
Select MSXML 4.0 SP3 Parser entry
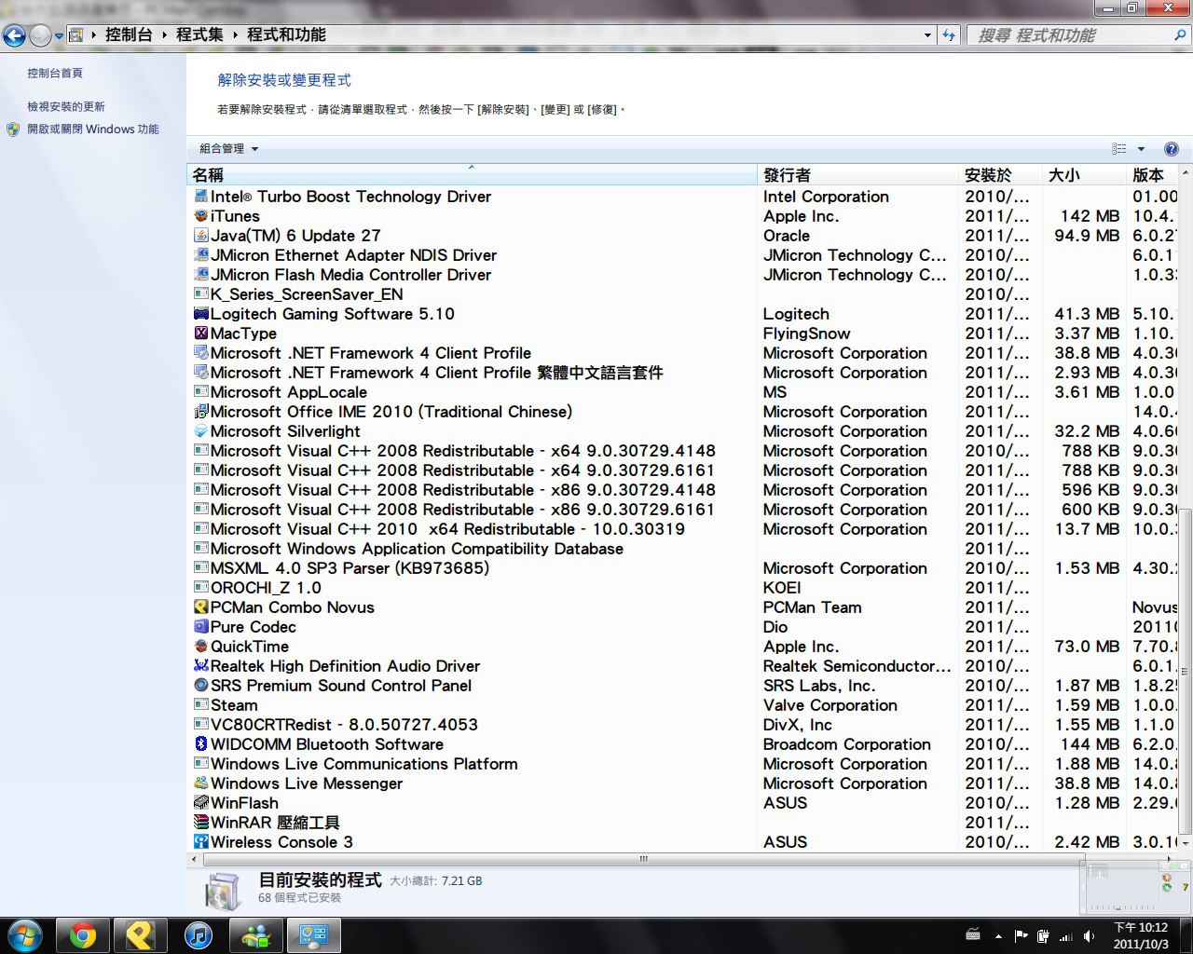pyautogui.click(x=684, y=568)
